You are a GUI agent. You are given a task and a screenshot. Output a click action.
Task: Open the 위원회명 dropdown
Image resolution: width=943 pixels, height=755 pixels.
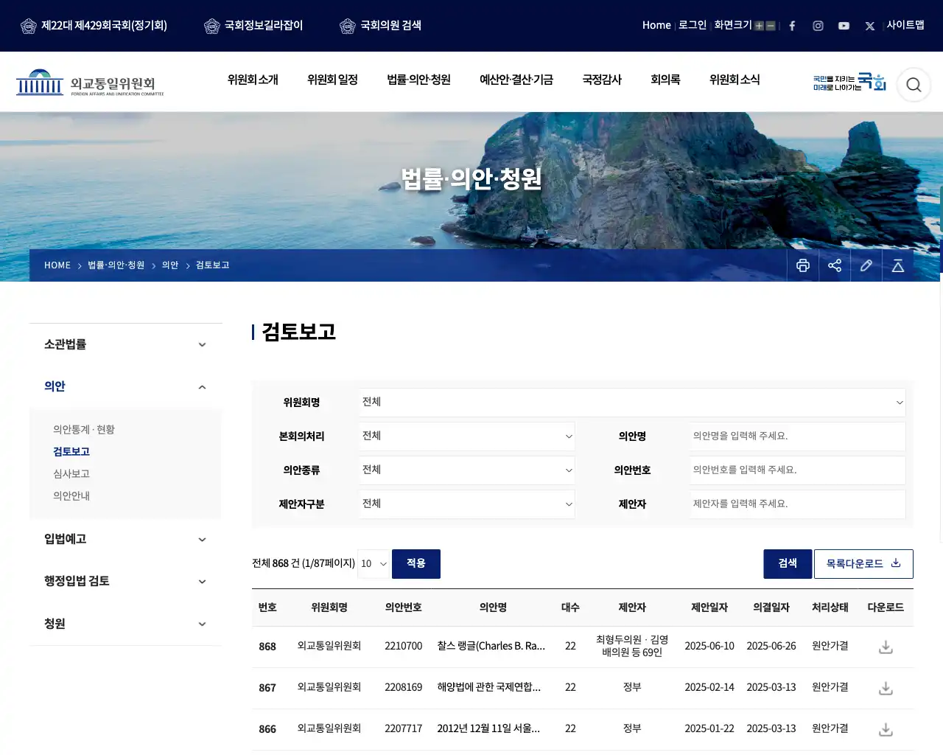point(632,403)
